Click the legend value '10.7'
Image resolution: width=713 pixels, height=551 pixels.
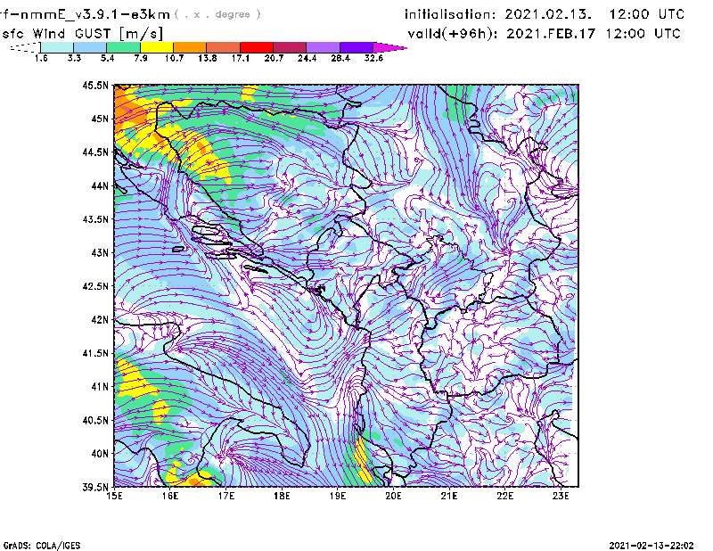click(x=174, y=58)
